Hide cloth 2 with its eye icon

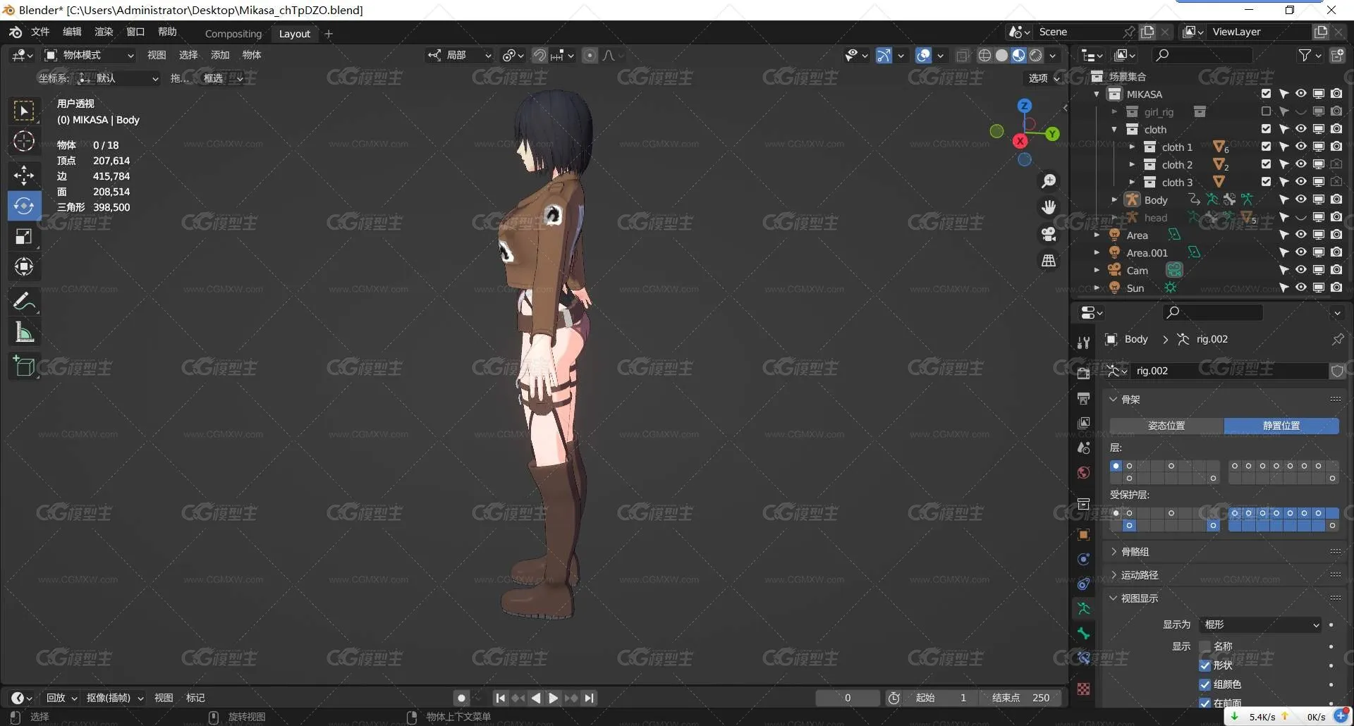(1301, 164)
